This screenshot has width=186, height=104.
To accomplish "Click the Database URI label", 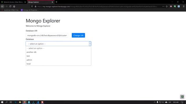I will click(31, 31).
